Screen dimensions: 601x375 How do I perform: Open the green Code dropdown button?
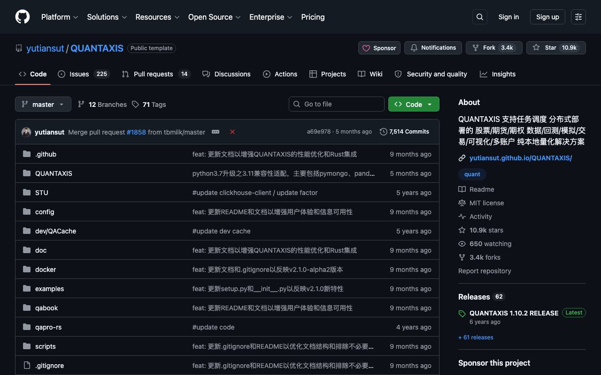point(414,104)
